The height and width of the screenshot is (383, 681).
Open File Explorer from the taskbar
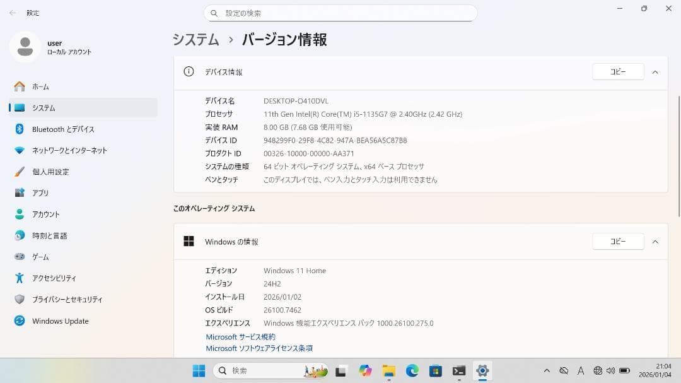coord(389,371)
